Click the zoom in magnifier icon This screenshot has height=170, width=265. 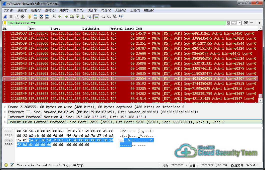(x=103, y=17)
